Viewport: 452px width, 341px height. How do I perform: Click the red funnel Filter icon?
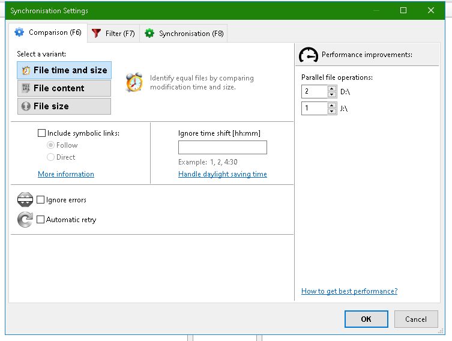coord(96,34)
